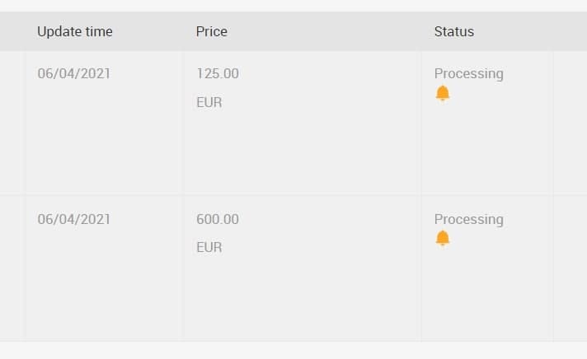The image size is (587, 359).
Task: Click the bell icon in the 600.00 row
Action: coord(443,239)
